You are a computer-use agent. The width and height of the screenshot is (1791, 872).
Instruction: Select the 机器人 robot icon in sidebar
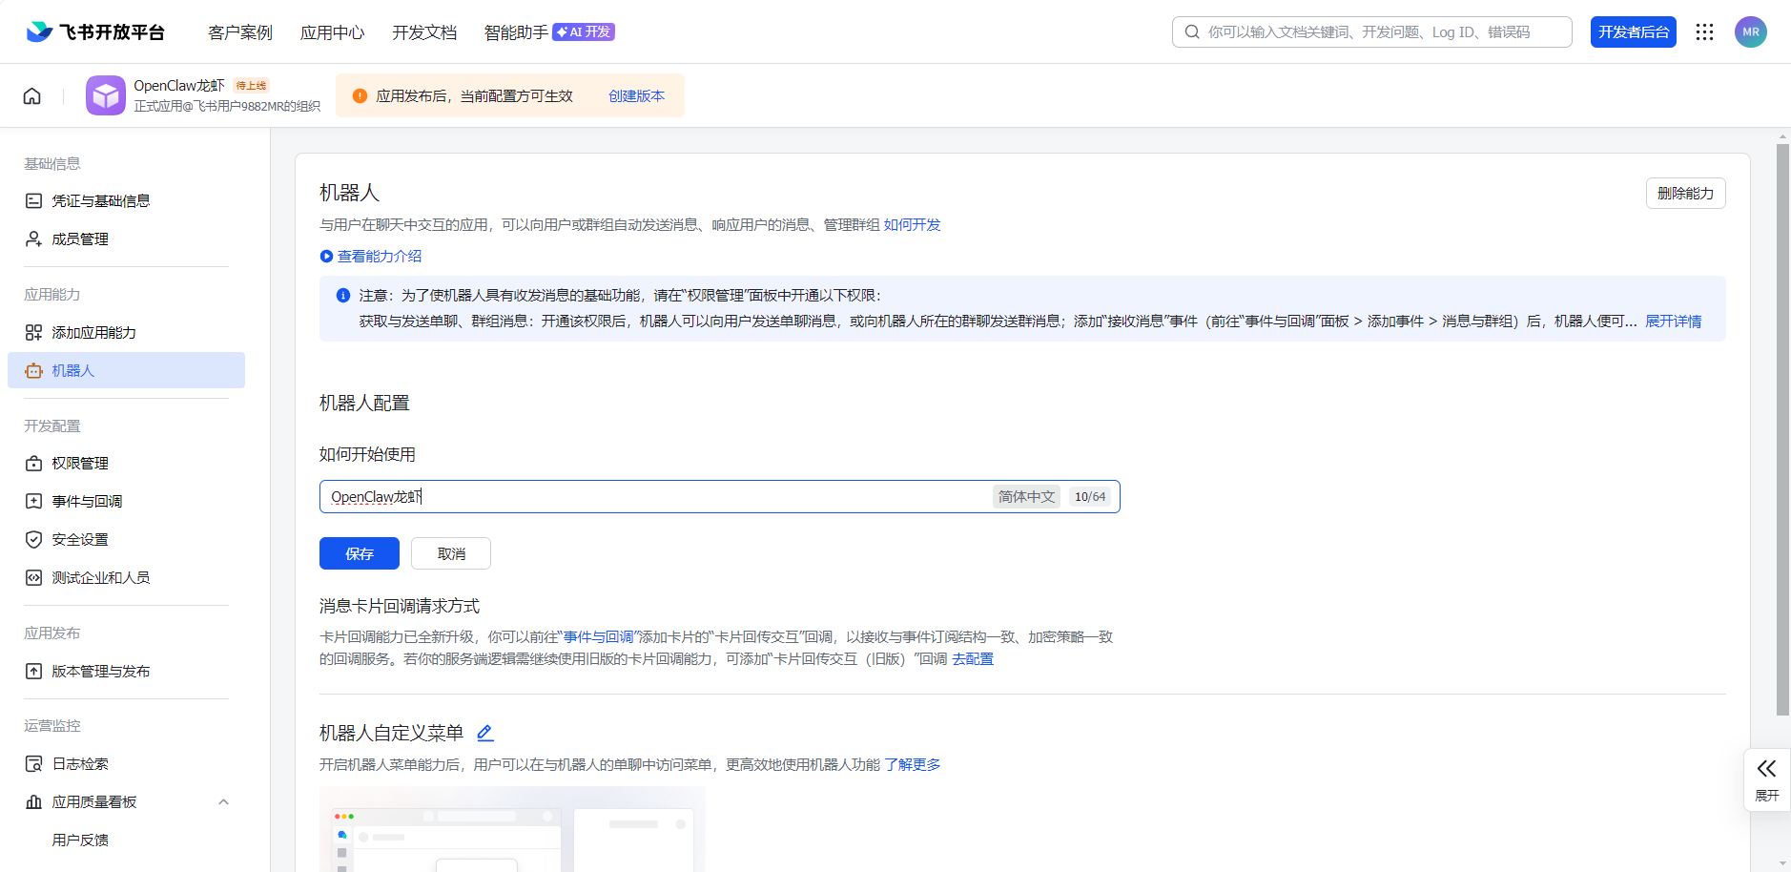coord(33,370)
